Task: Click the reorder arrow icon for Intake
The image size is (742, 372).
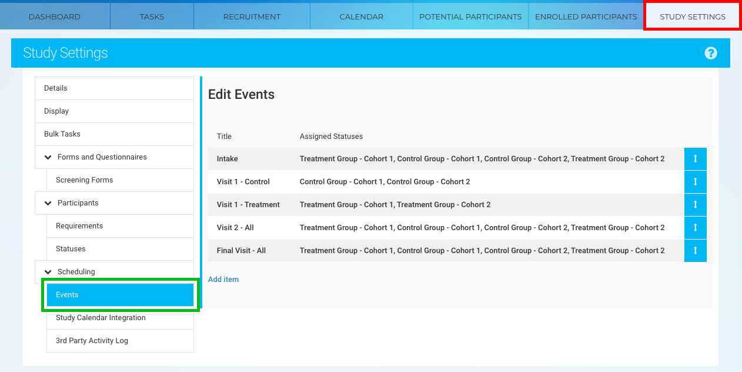Action: tap(695, 159)
